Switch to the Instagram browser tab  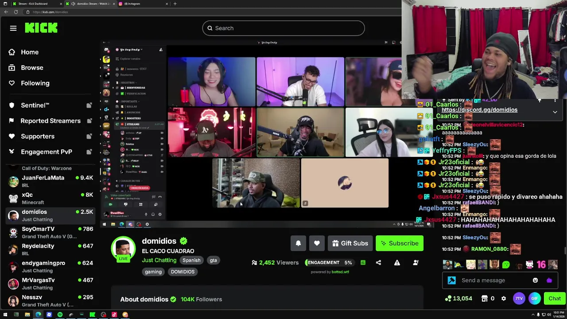144,4
